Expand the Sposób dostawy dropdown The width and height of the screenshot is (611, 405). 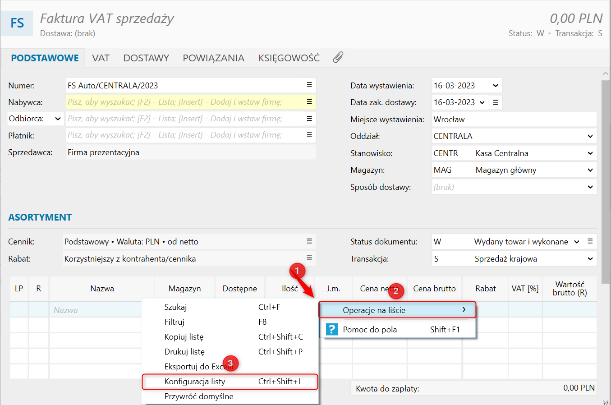(x=590, y=187)
